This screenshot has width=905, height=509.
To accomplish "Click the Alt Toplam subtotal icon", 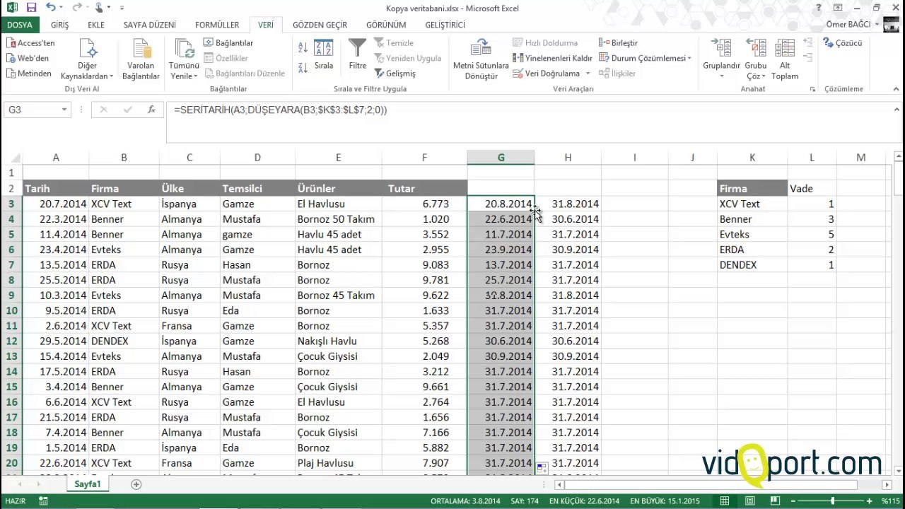I will click(x=785, y=48).
